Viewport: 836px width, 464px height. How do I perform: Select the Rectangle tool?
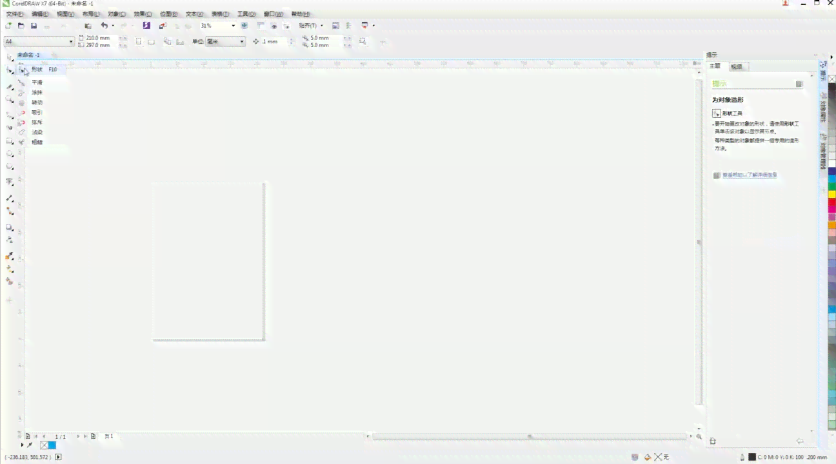pyautogui.click(x=10, y=141)
